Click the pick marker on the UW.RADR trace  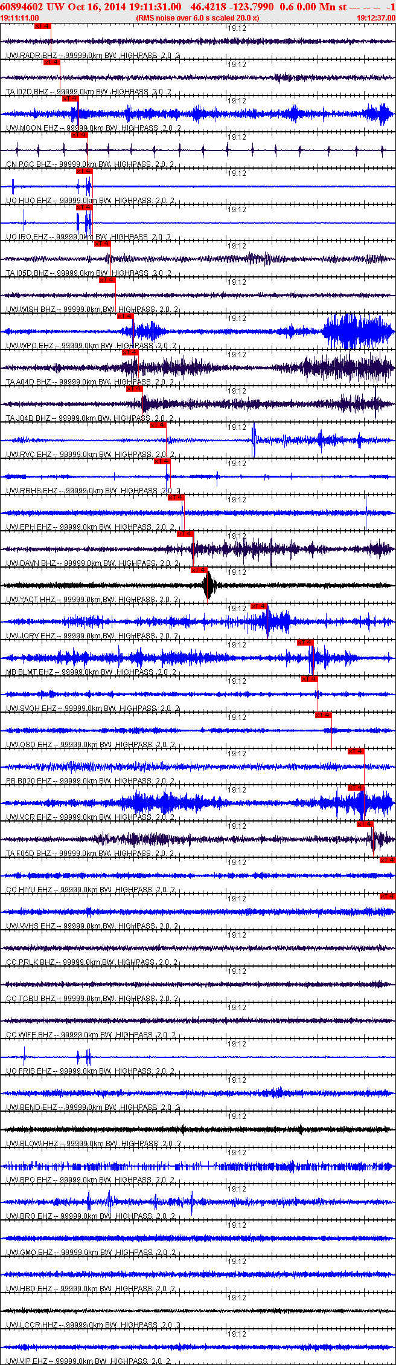[43, 26]
